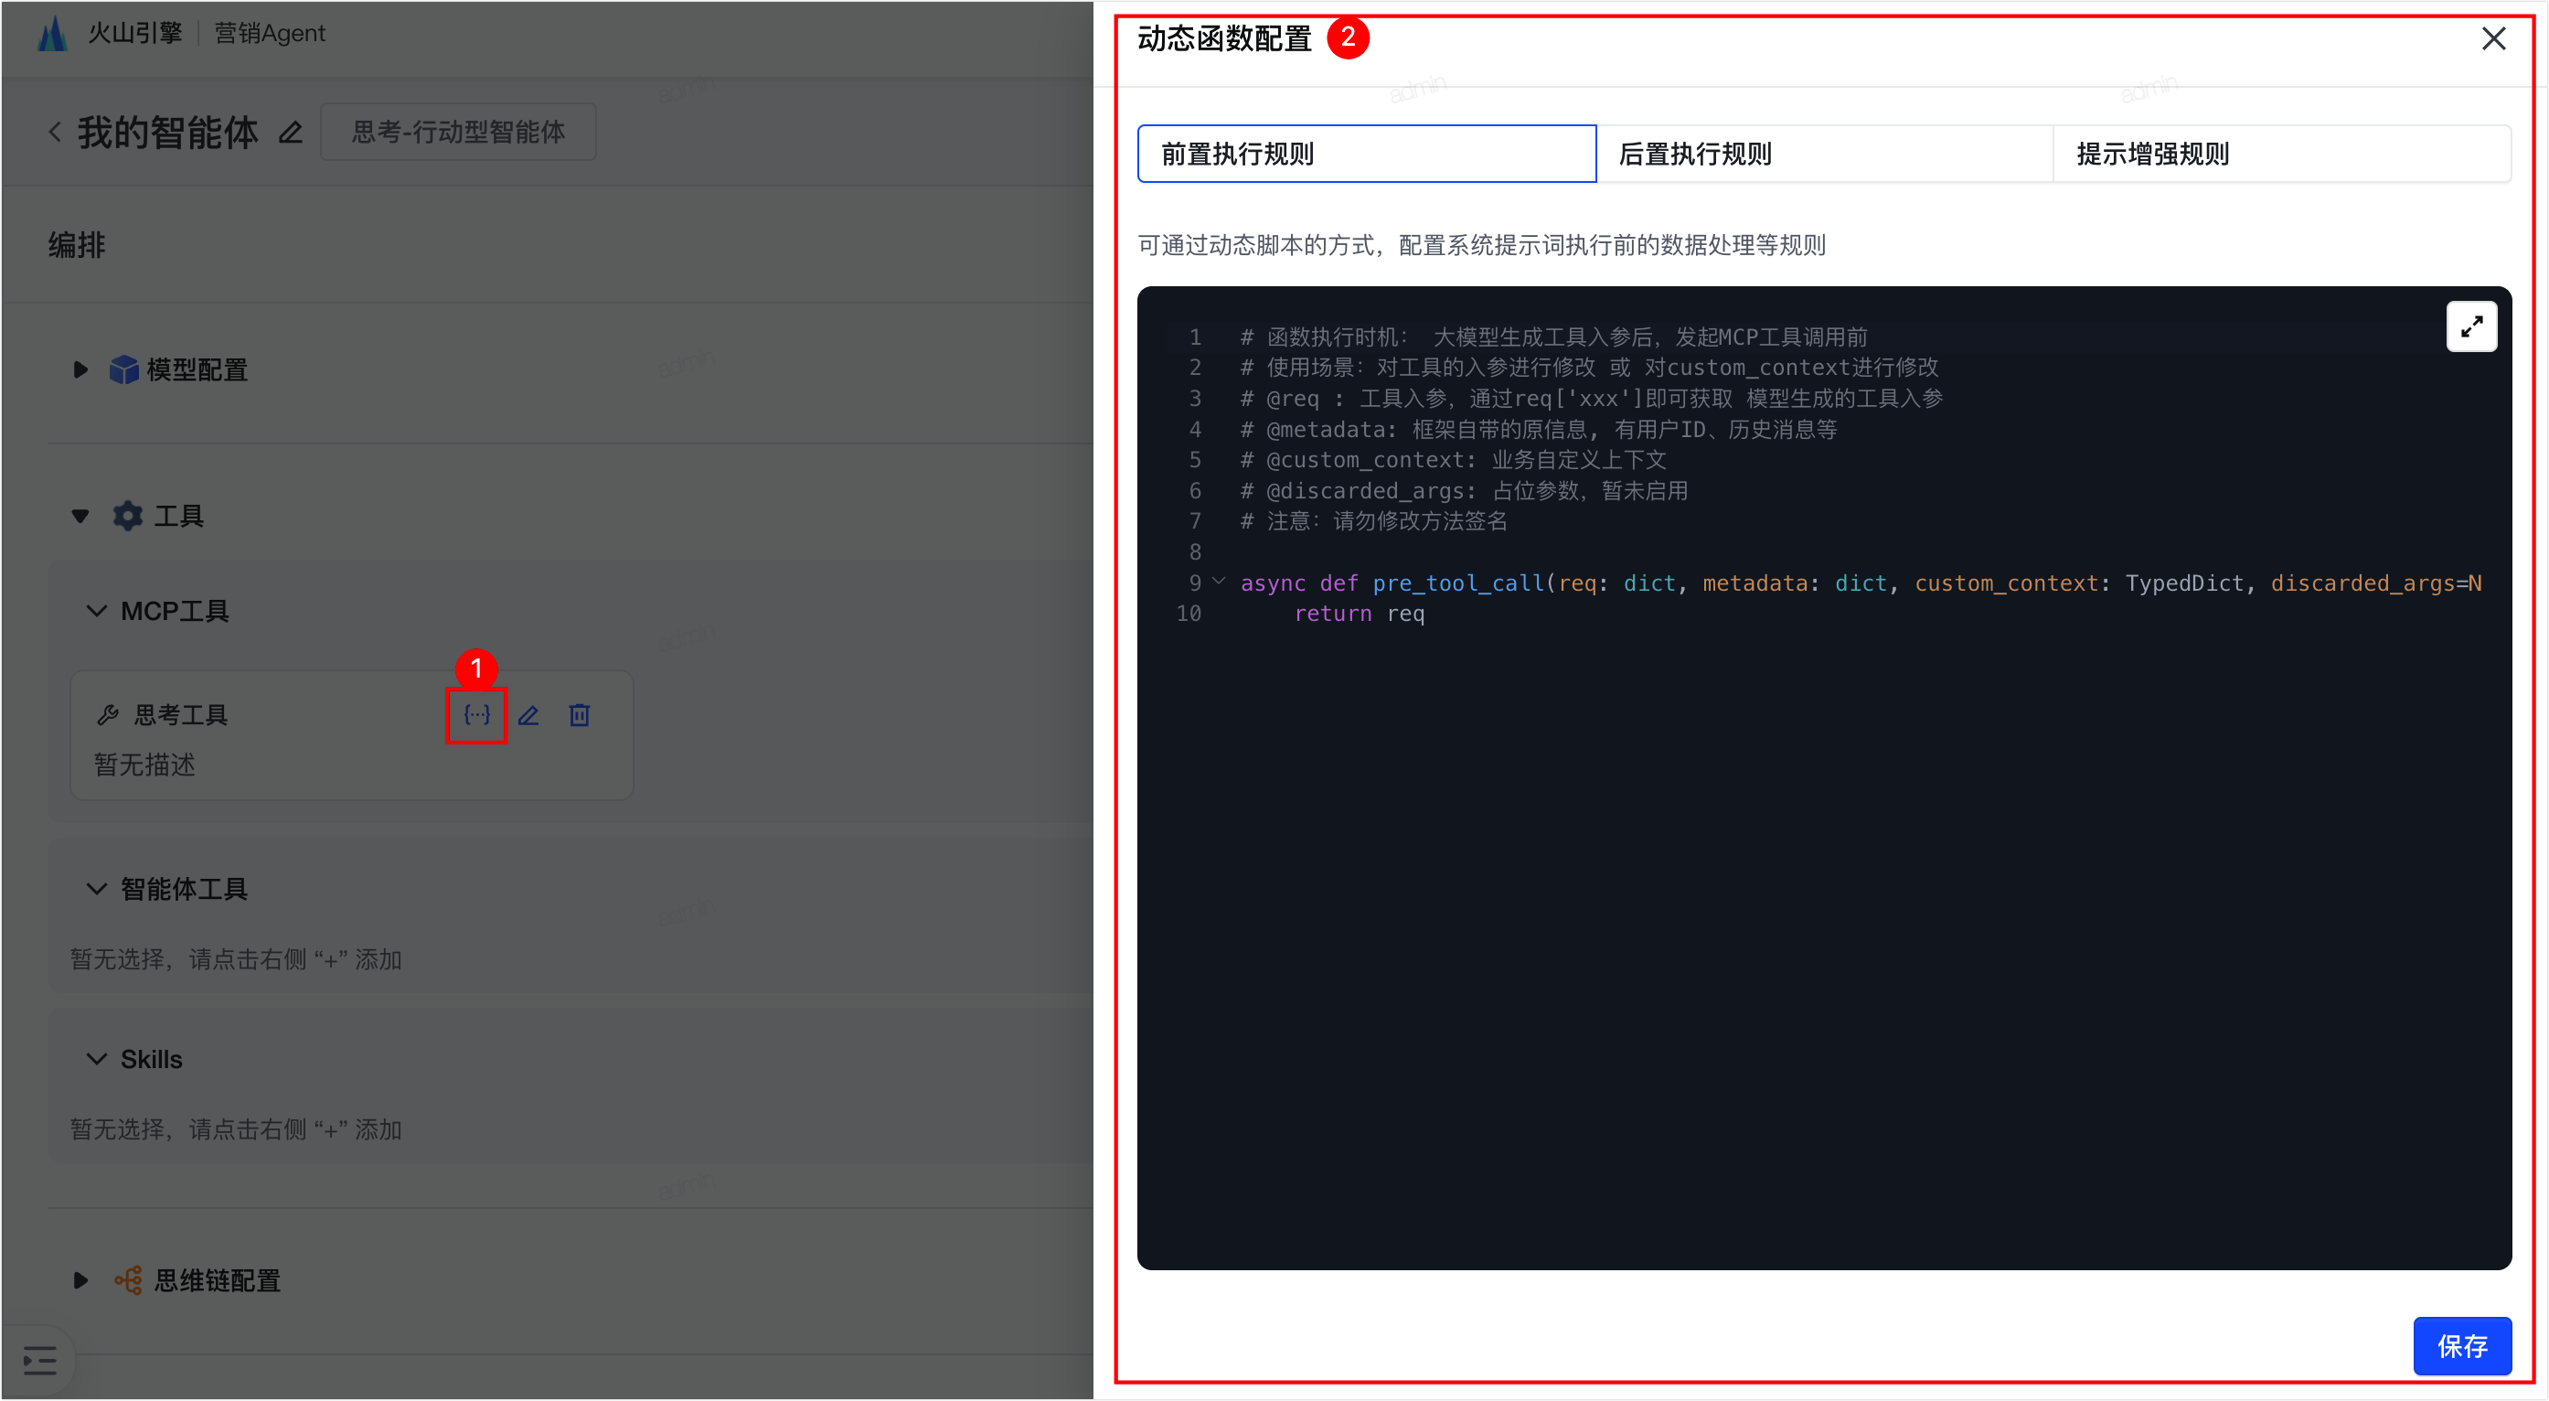The image size is (2549, 1401).
Task: Click empty-state hint under Skills
Action: pyautogui.click(x=236, y=1130)
